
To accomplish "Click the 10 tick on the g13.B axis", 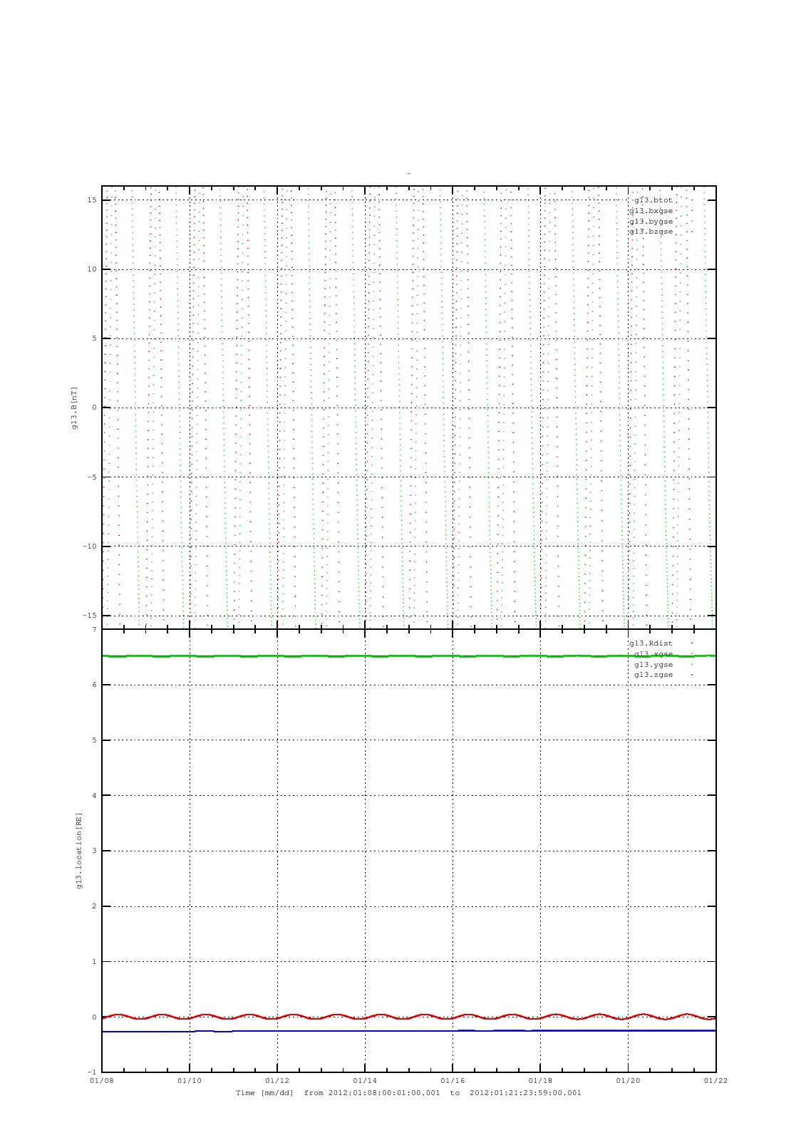I will (x=92, y=269).
